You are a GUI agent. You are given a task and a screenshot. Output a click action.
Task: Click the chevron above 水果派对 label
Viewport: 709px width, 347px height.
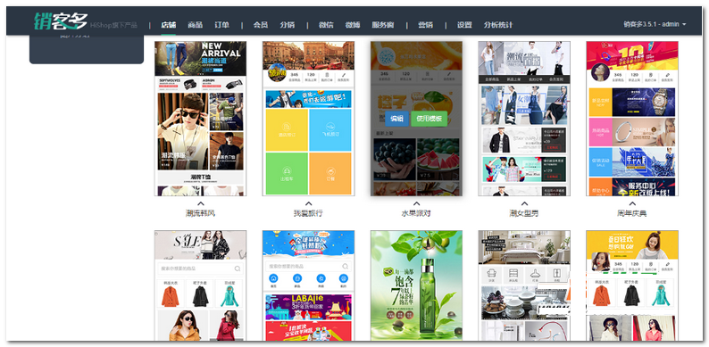(416, 203)
